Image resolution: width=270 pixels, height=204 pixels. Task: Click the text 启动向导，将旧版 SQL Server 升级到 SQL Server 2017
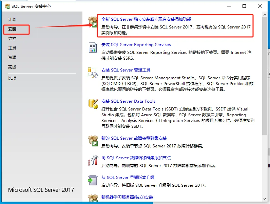[x=154, y=185]
